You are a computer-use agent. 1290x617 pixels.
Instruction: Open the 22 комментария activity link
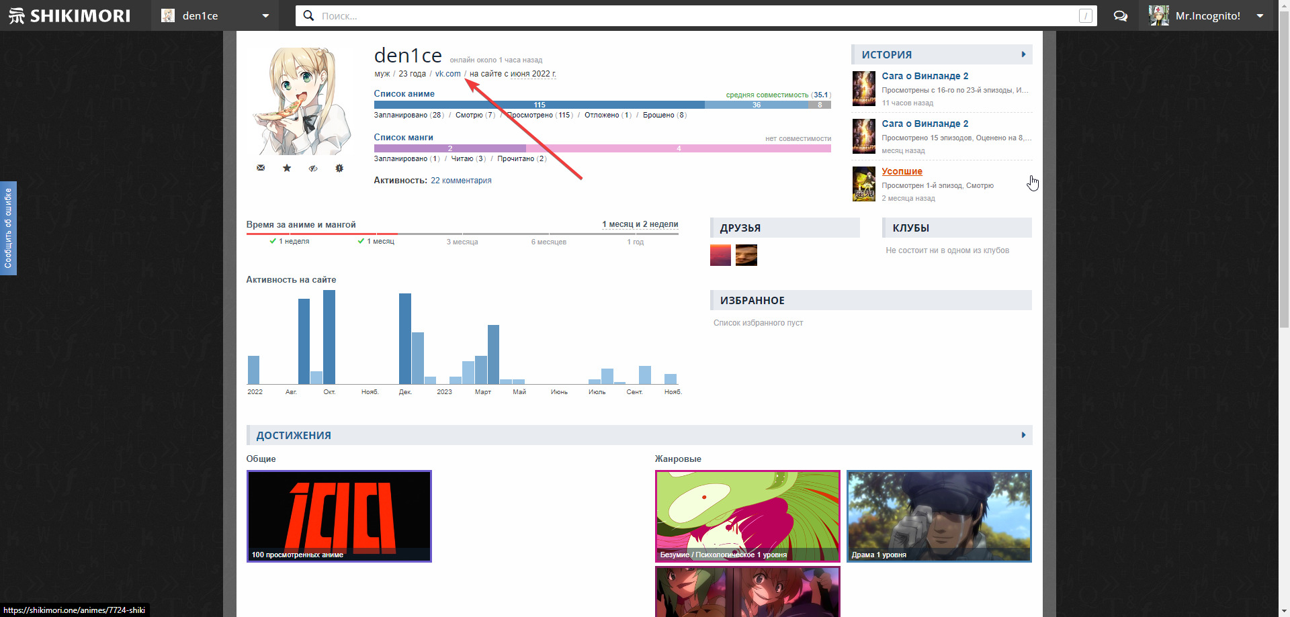461,181
